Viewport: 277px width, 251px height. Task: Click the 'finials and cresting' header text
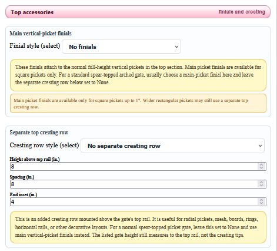pyautogui.click(x=242, y=12)
